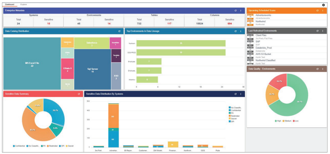Open Client Files in Last Refreshed Environments

287,37
